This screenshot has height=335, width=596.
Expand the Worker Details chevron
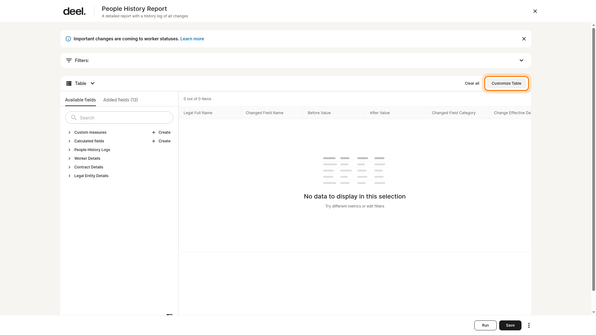[x=70, y=159]
